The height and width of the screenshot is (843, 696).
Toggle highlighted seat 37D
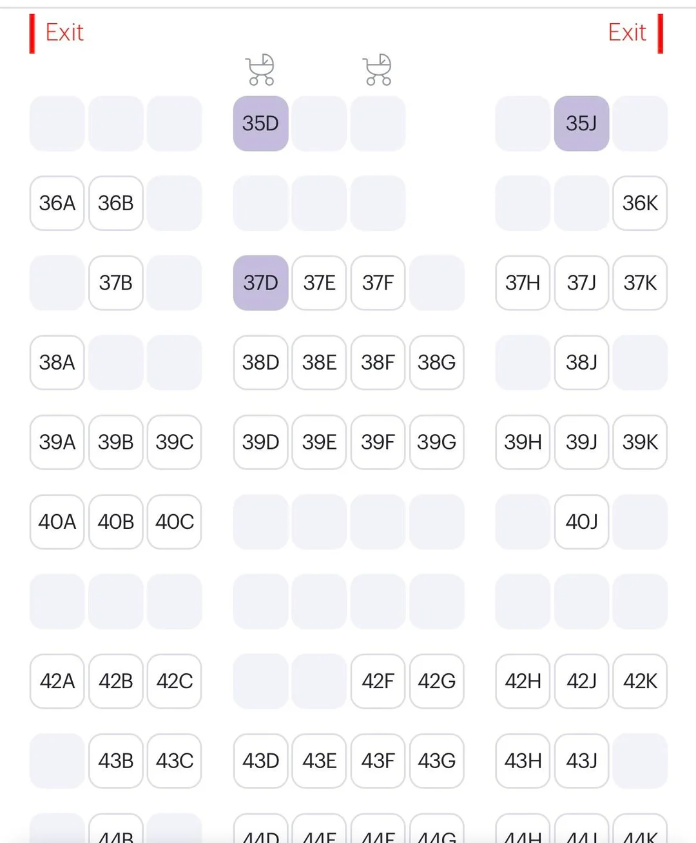[x=260, y=283]
